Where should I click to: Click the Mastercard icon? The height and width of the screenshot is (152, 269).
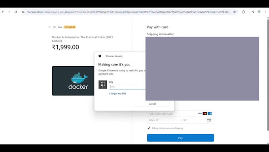click(x=205, y=114)
